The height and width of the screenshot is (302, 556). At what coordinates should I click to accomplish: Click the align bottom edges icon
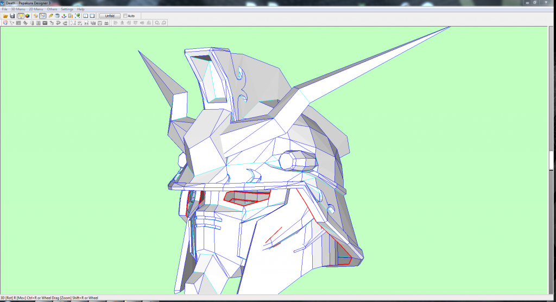click(149, 23)
